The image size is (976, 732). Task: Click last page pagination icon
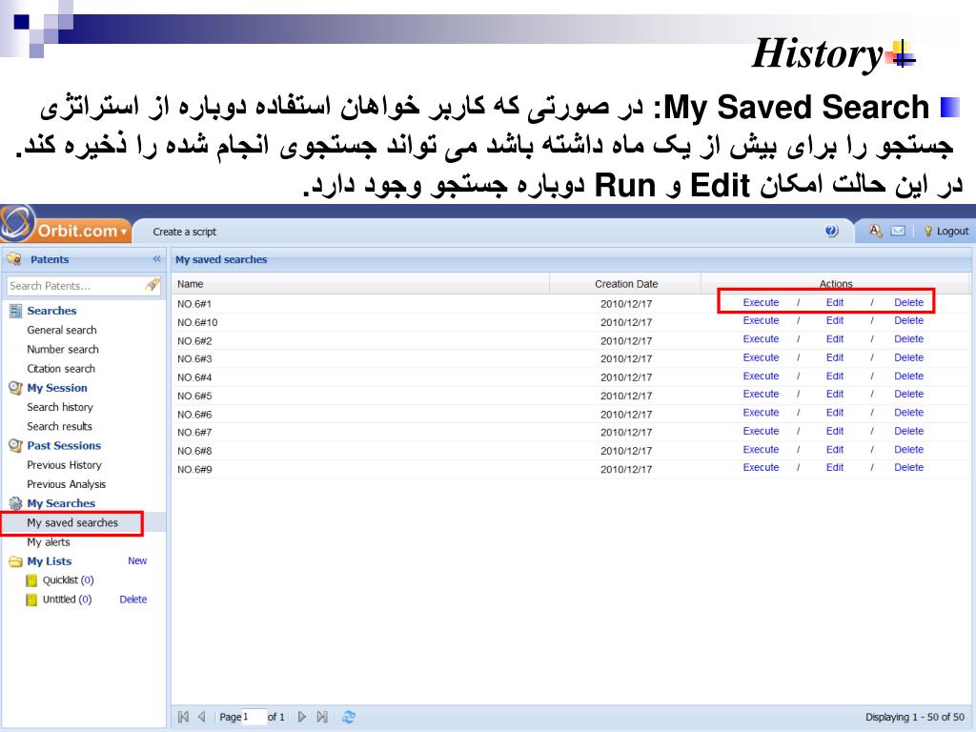322,717
